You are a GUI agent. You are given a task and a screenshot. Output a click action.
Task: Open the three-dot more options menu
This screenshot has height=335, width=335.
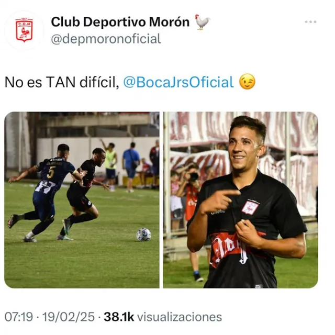coord(310,22)
